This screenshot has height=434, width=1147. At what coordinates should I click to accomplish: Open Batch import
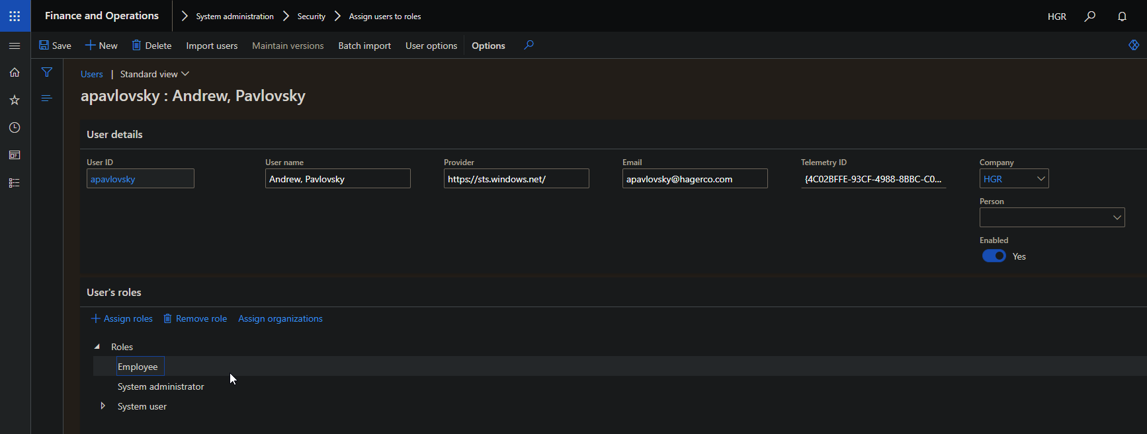pos(364,46)
